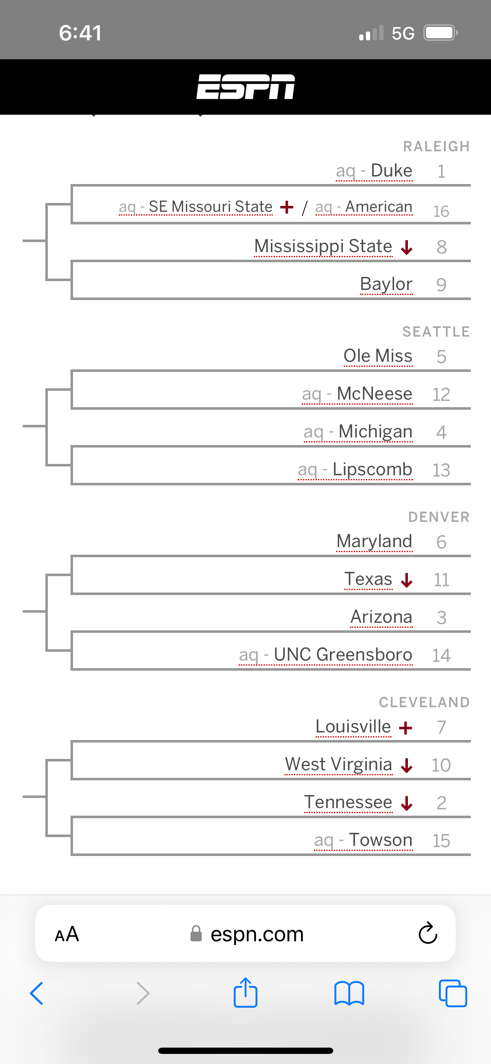Tap Safari's back arrow
Viewport: 491px width, 1064px height.
[37, 993]
